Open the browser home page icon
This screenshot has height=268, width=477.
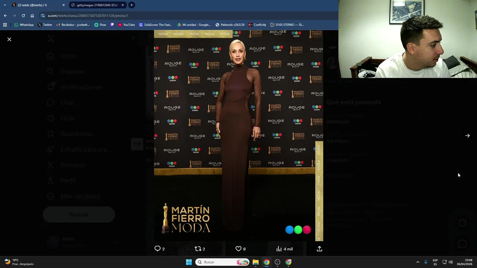click(x=32, y=16)
